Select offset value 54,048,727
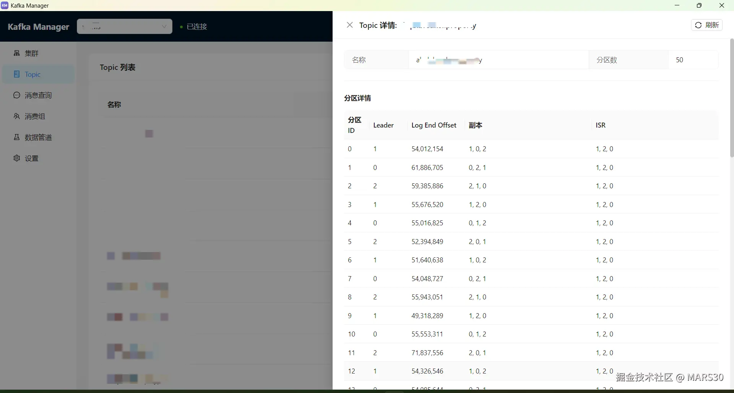Screen dimensions: 734x393 427,279
